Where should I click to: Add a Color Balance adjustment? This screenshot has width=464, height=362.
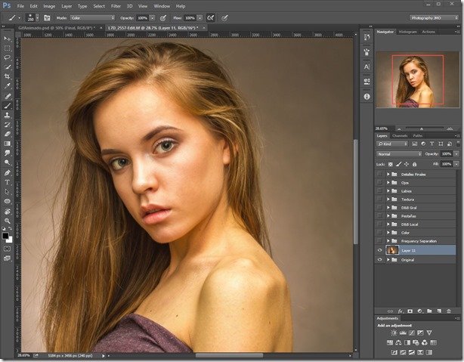(x=398, y=342)
